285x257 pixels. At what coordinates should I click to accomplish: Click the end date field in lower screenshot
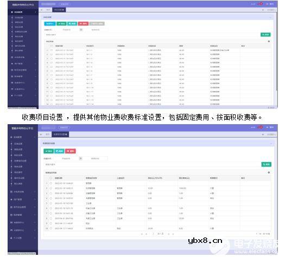click(x=95, y=158)
